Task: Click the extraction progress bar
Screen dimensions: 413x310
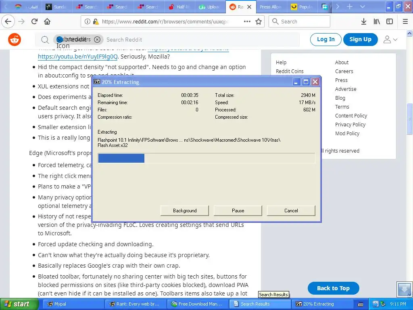Action: 206,158
